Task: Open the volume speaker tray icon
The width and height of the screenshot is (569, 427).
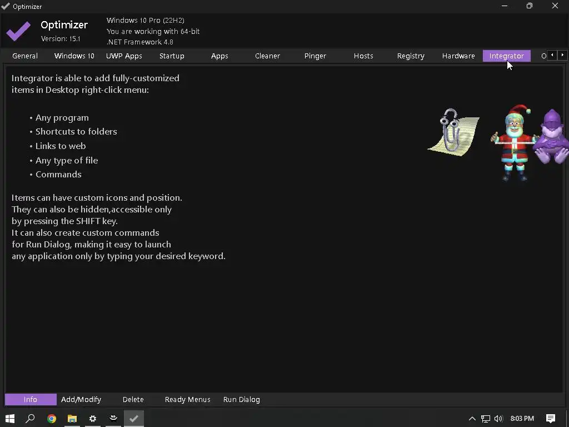Action: [498, 419]
